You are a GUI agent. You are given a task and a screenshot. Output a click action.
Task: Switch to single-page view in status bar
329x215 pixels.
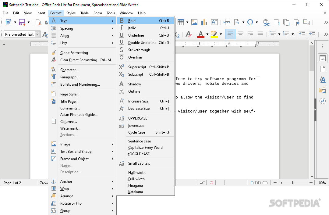tap(252, 183)
